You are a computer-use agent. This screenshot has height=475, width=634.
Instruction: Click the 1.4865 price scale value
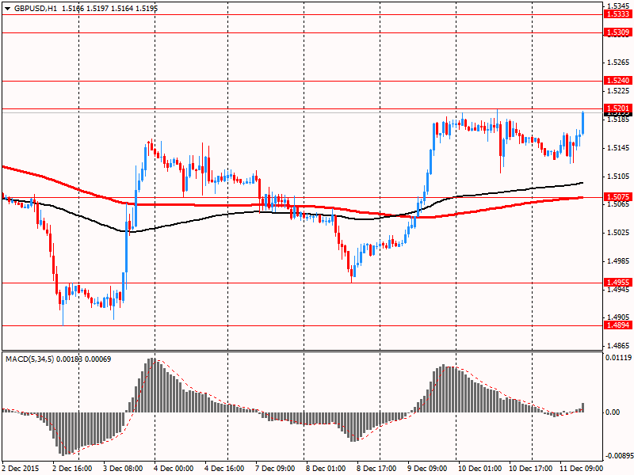tap(619, 346)
